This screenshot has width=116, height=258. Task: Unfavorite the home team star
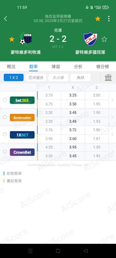point(12,39)
